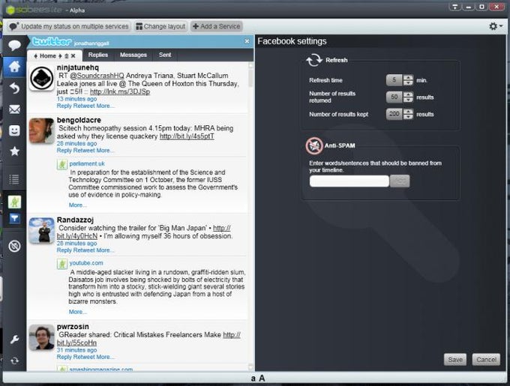The width and height of the screenshot is (510, 386).
Task: Open the speech bubble status update icon in sidebar
Action: pos(14,46)
